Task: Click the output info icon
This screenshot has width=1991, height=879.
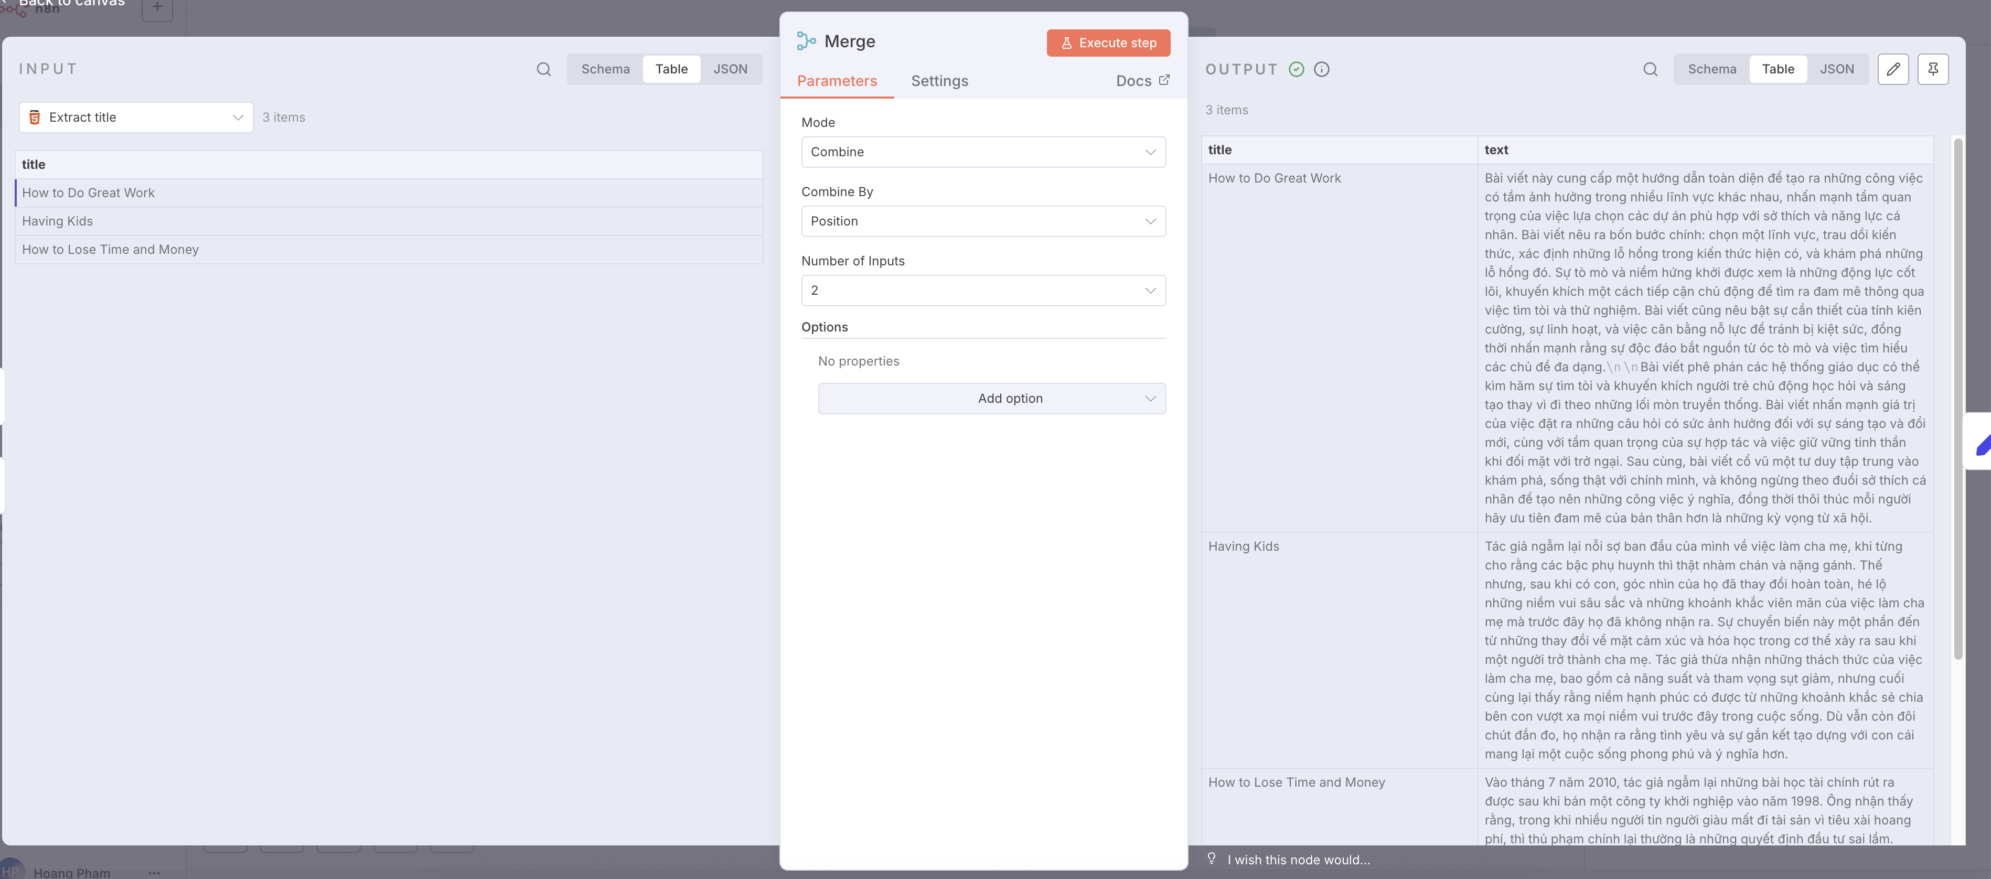Action: point(1322,70)
